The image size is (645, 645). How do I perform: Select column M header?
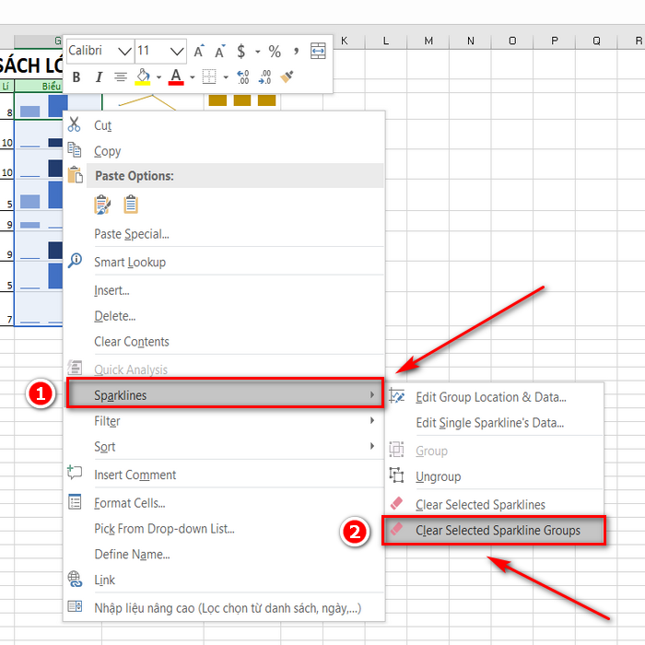tap(428, 41)
